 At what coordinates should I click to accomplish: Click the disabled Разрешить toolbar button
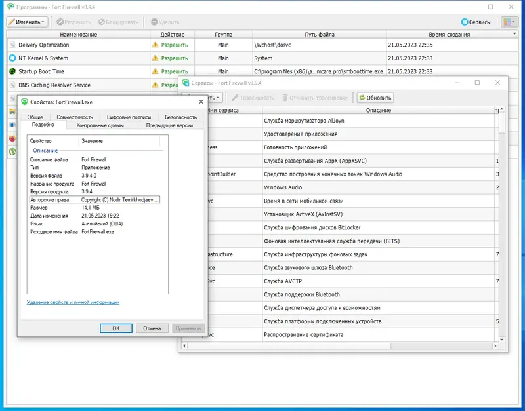tap(74, 22)
